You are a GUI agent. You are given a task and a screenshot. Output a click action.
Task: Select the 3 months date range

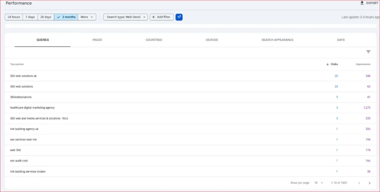tap(66, 17)
